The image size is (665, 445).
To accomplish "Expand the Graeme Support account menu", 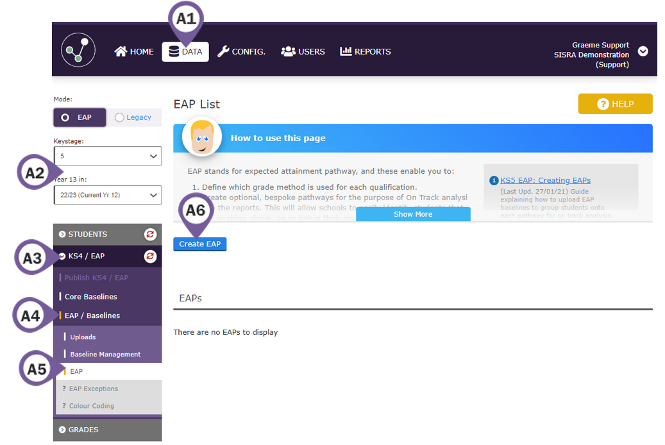I will click(x=643, y=51).
